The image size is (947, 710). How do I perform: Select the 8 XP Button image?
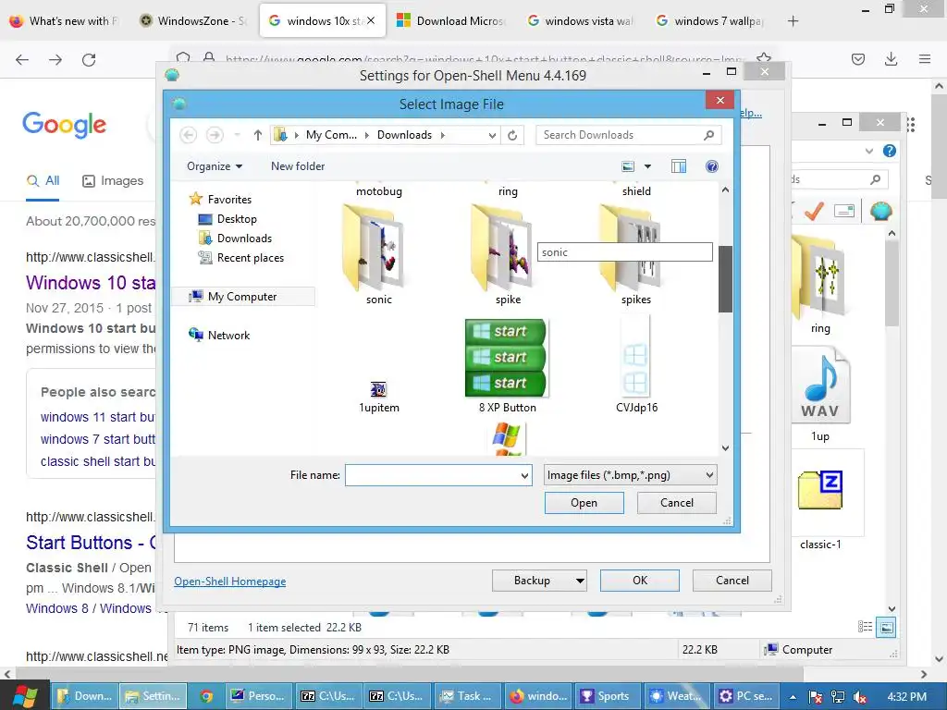(508, 366)
